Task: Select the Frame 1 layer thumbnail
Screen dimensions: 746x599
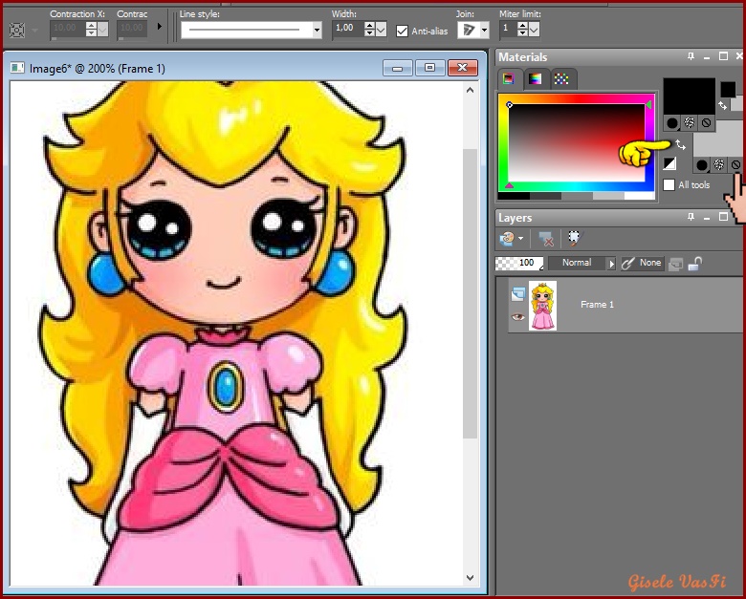Action: [x=542, y=306]
